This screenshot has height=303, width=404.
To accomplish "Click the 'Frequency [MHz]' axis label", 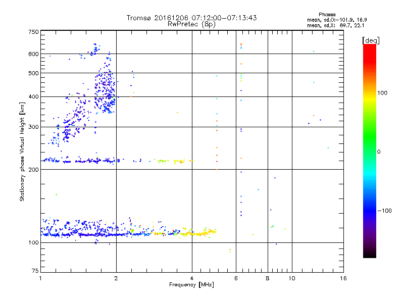I will point(191,285).
